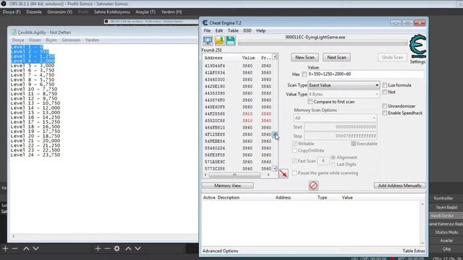Click Level 10 - 7,750 line in Notepad

[x=34, y=89]
